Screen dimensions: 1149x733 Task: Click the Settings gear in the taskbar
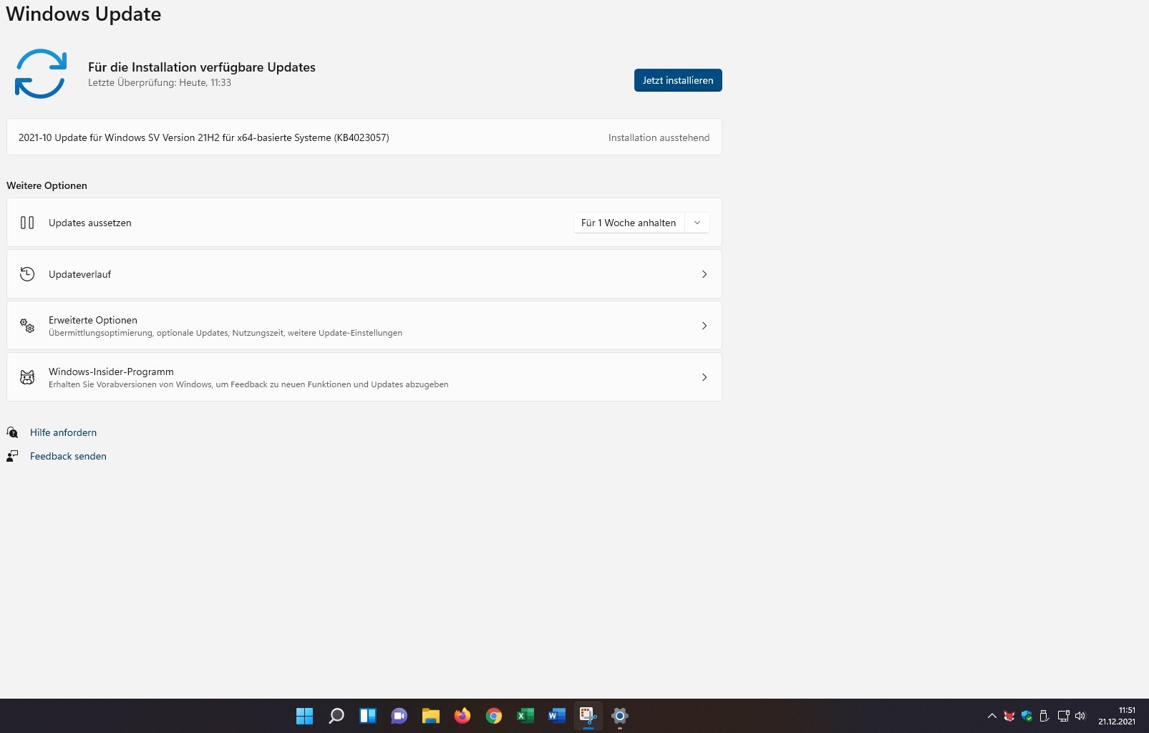pos(620,716)
